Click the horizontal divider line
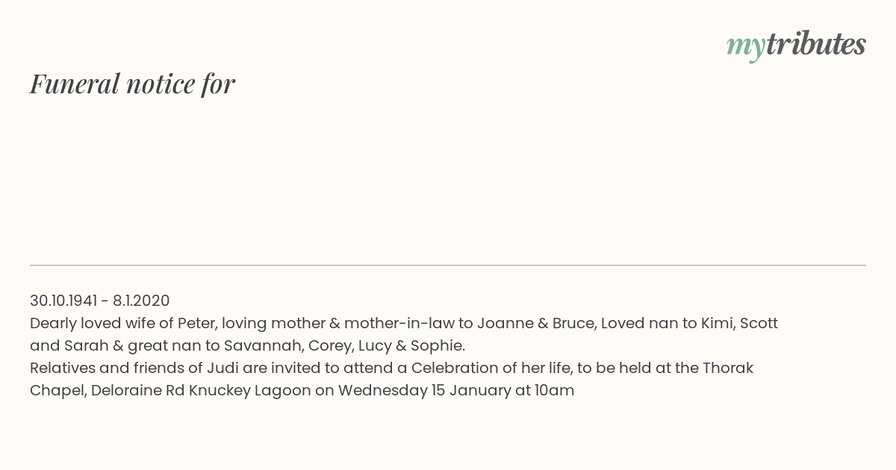The width and height of the screenshot is (896, 470). pos(448,265)
